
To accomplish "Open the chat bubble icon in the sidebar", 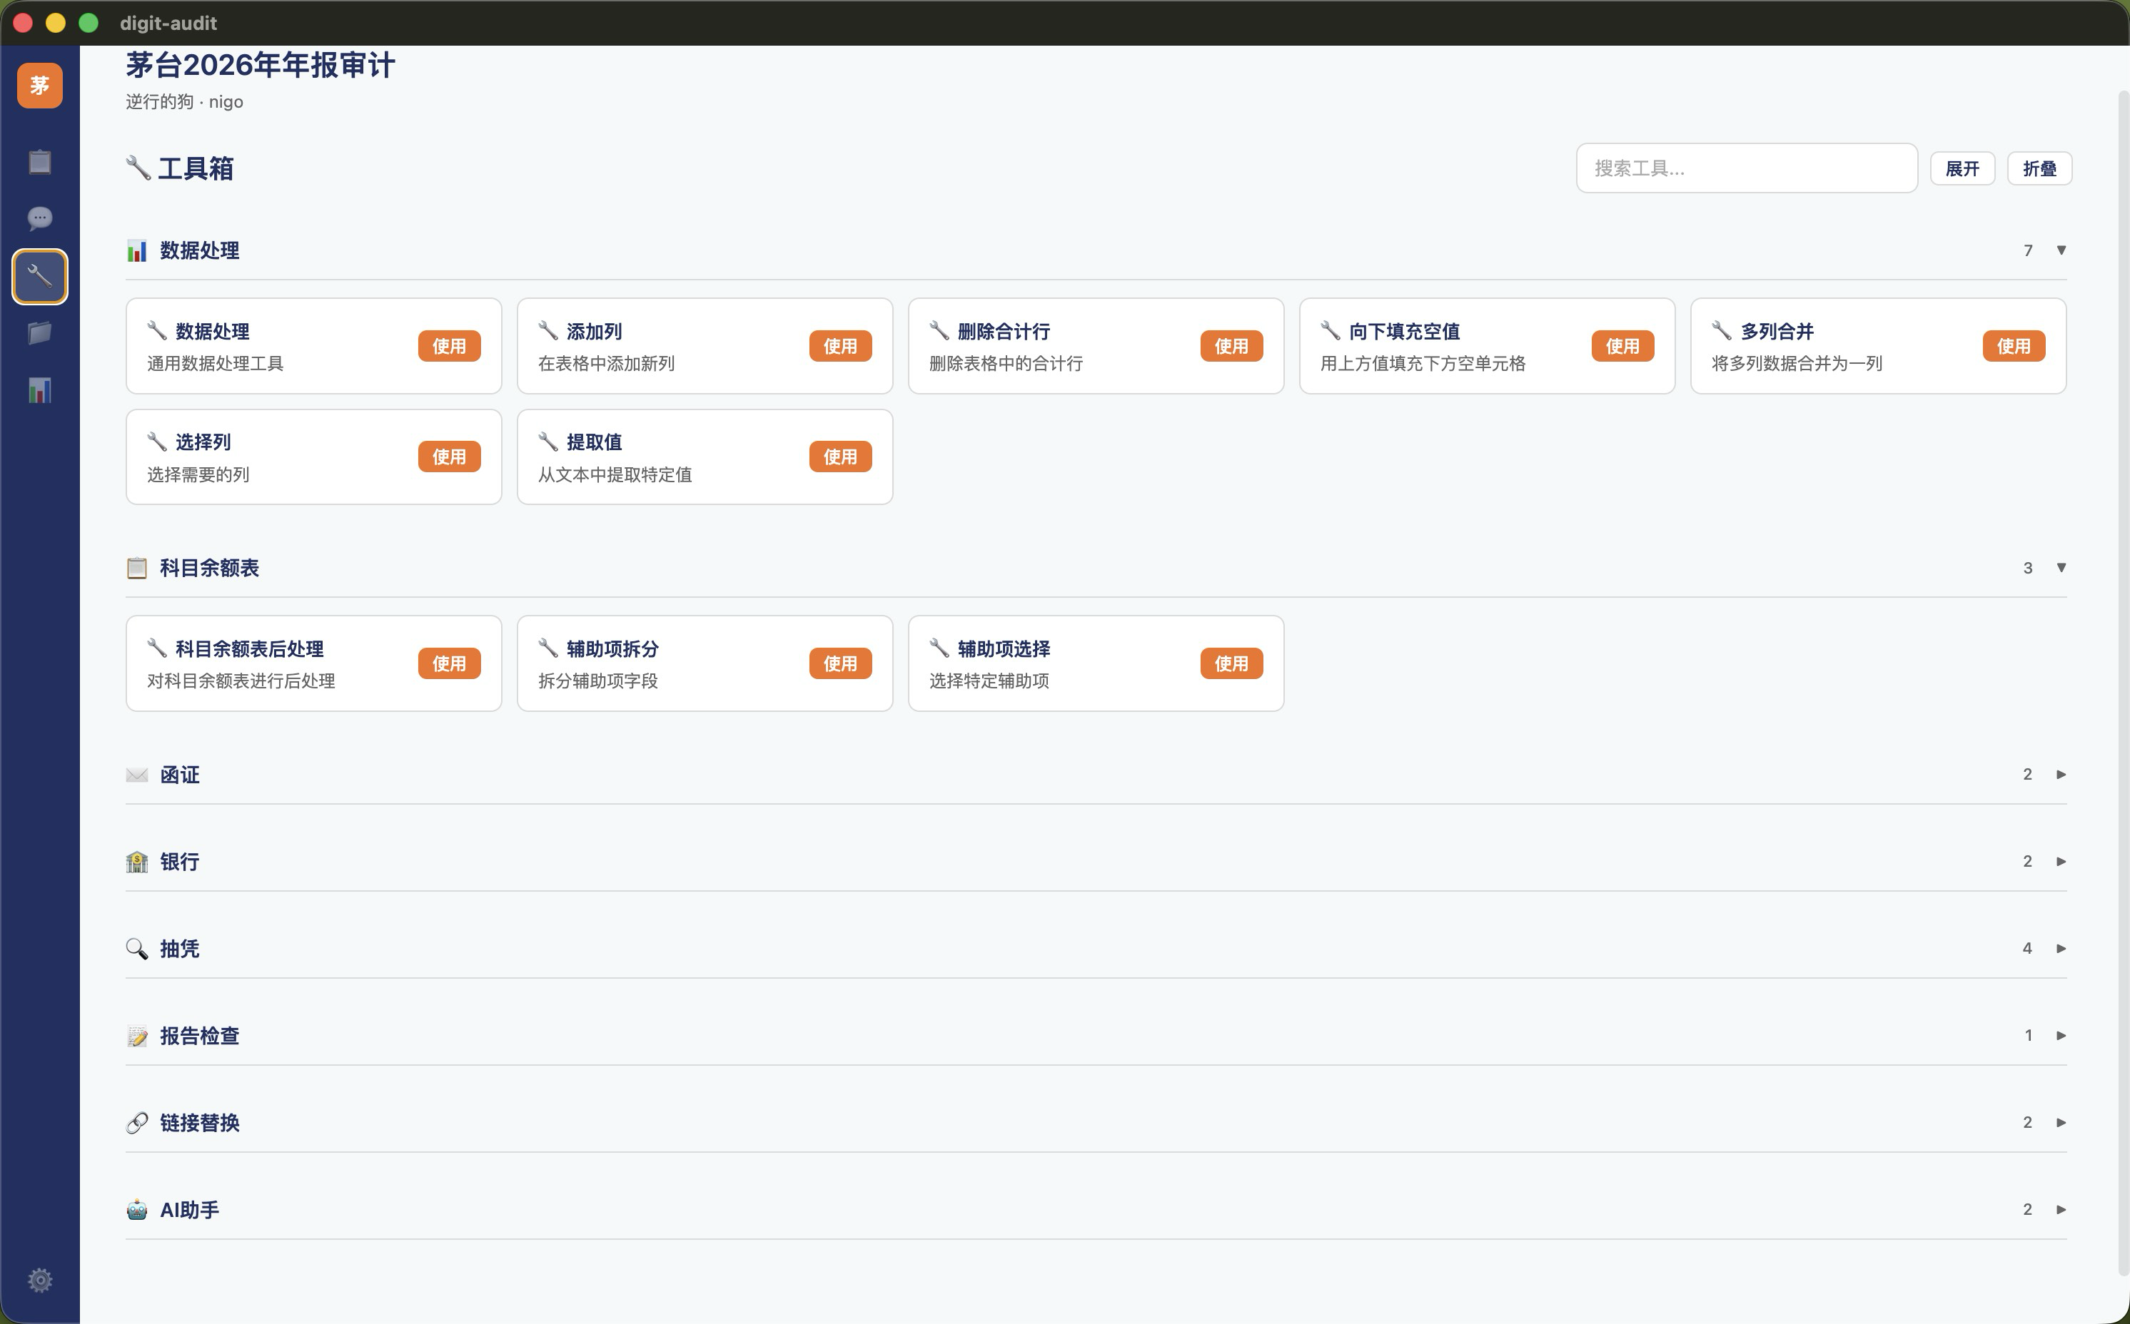I will (x=39, y=218).
